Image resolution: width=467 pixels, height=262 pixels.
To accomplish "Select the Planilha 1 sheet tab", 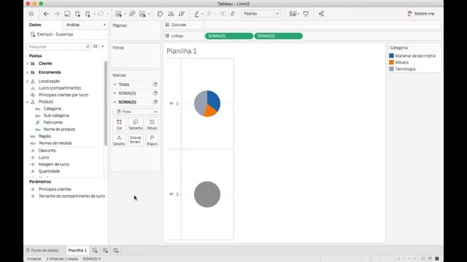I will click(77, 250).
